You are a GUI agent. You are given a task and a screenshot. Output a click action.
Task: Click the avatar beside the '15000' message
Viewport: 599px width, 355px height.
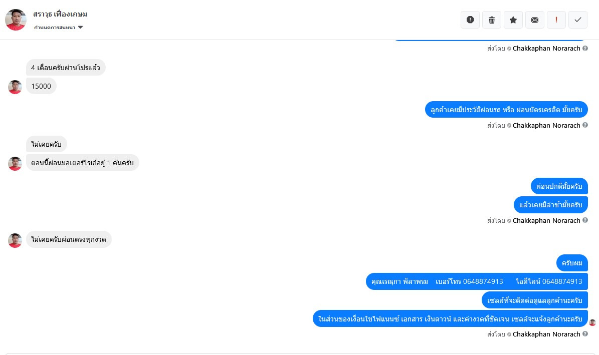pos(15,87)
